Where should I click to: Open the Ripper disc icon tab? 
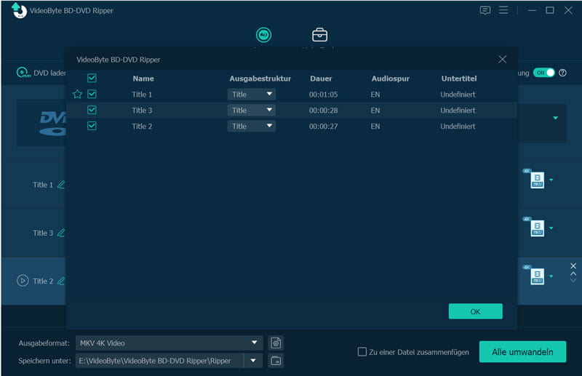pos(263,35)
